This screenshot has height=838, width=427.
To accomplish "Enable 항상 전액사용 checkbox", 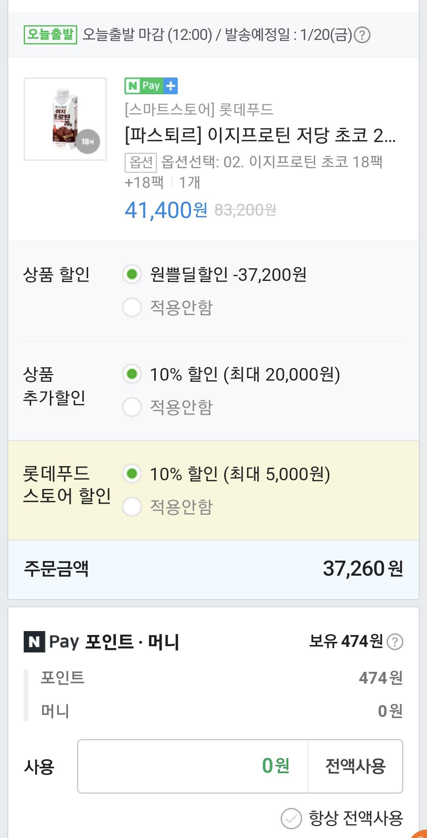I will point(291,818).
